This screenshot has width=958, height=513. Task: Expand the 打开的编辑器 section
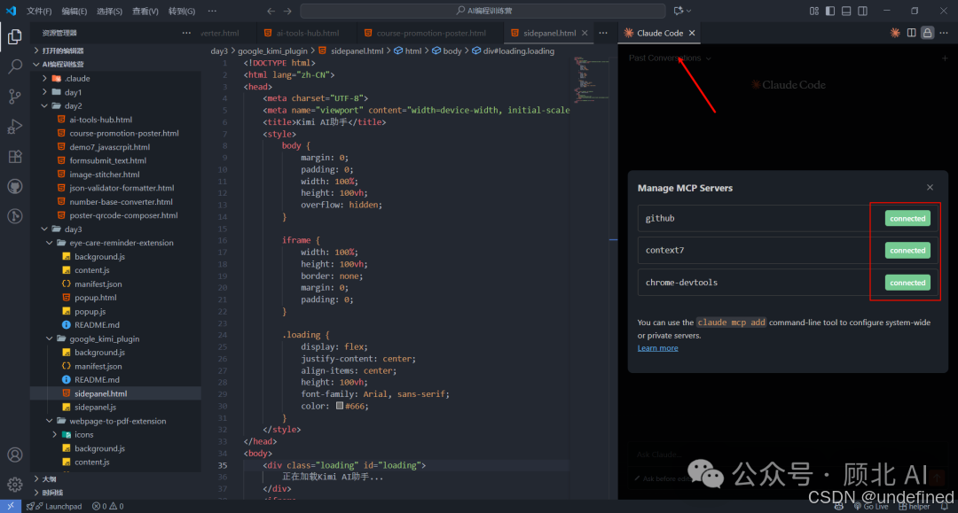[x=115, y=51]
